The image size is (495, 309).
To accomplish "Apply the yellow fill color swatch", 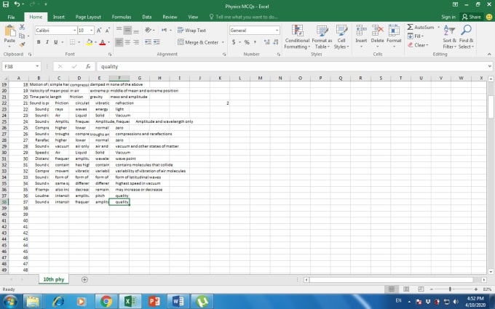I will 90,42.
